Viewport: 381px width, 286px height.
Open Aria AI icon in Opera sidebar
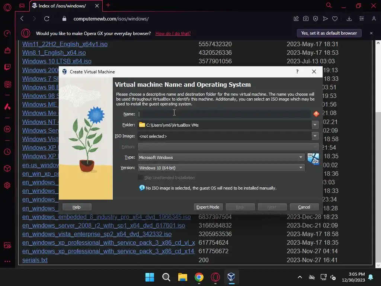pos(7,107)
